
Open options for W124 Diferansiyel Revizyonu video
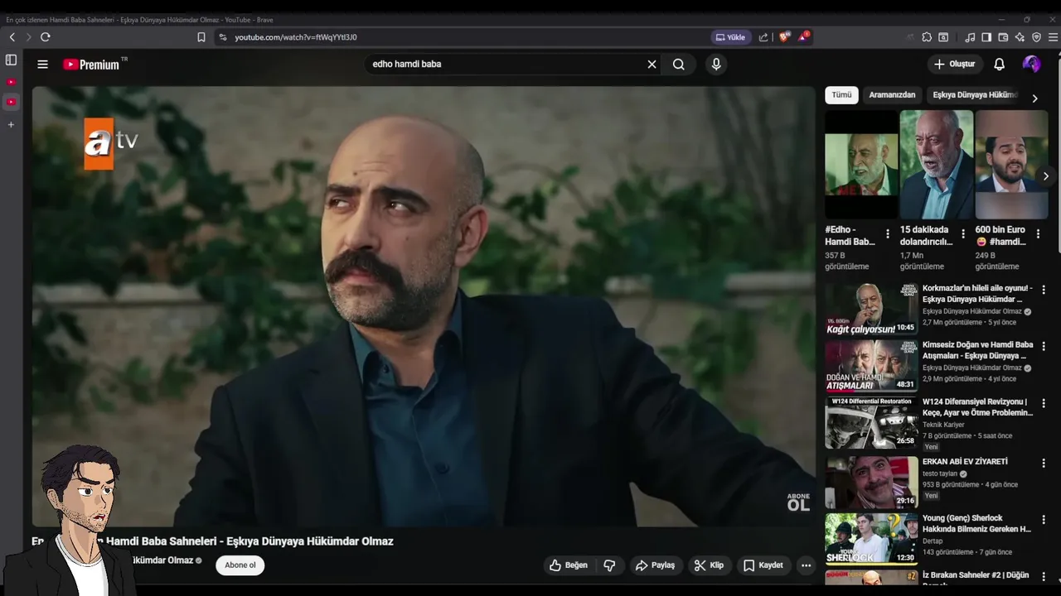click(1044, 403)
